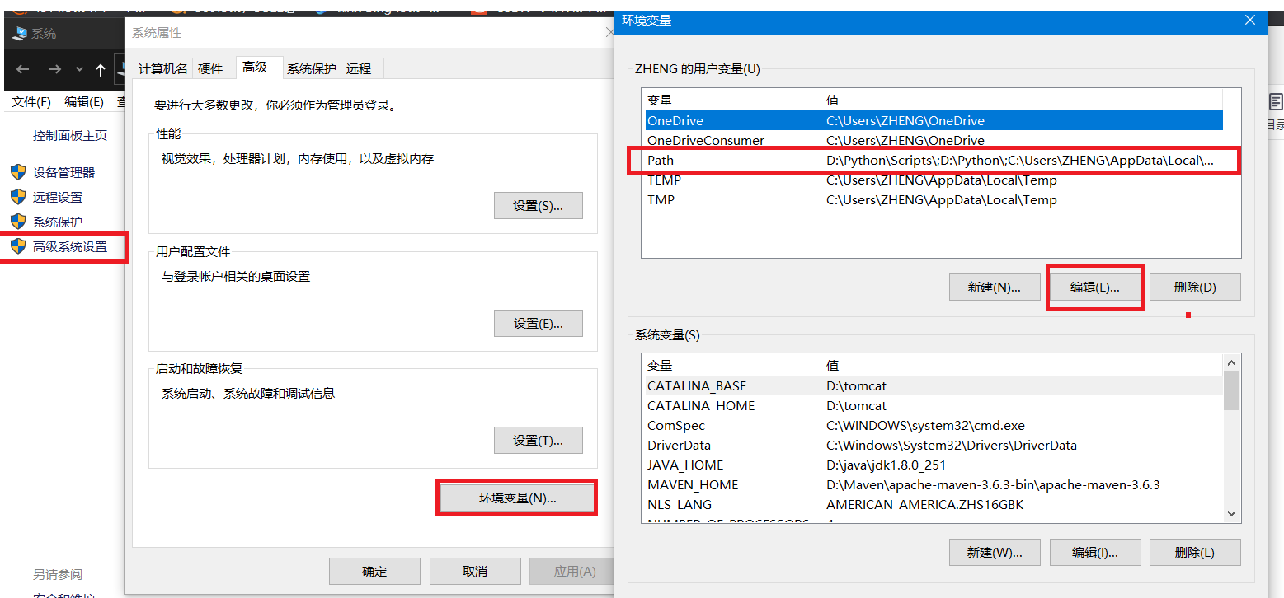This screenshot has width=1284, height=598.
Task: Click system variables scrollbar down arrow
Action: pos(1231,514)
